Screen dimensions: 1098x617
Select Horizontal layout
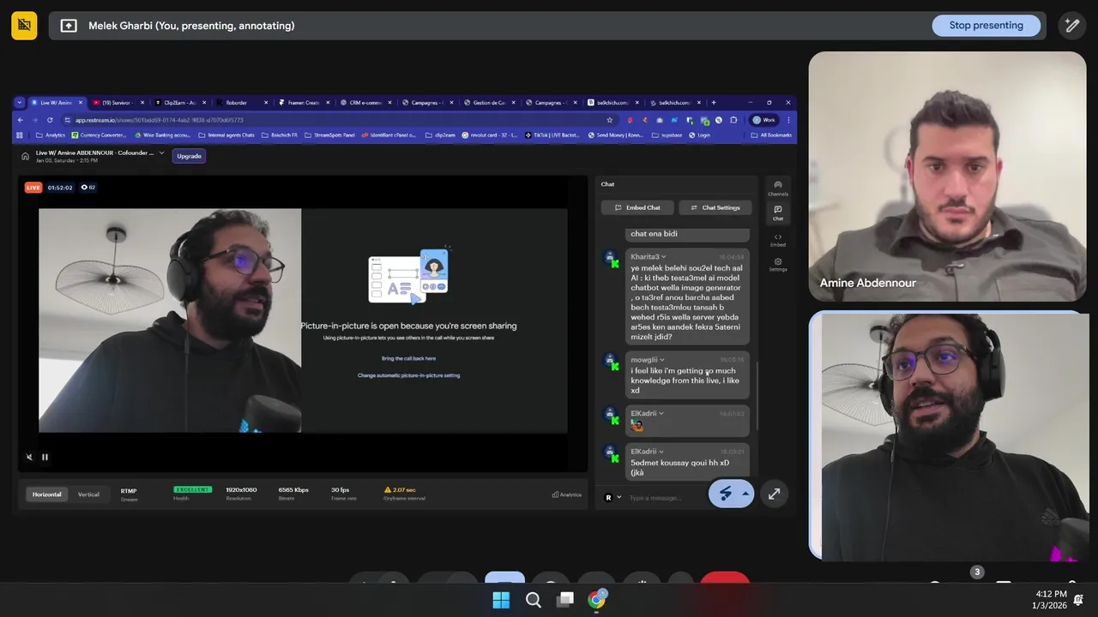(47, 494)
